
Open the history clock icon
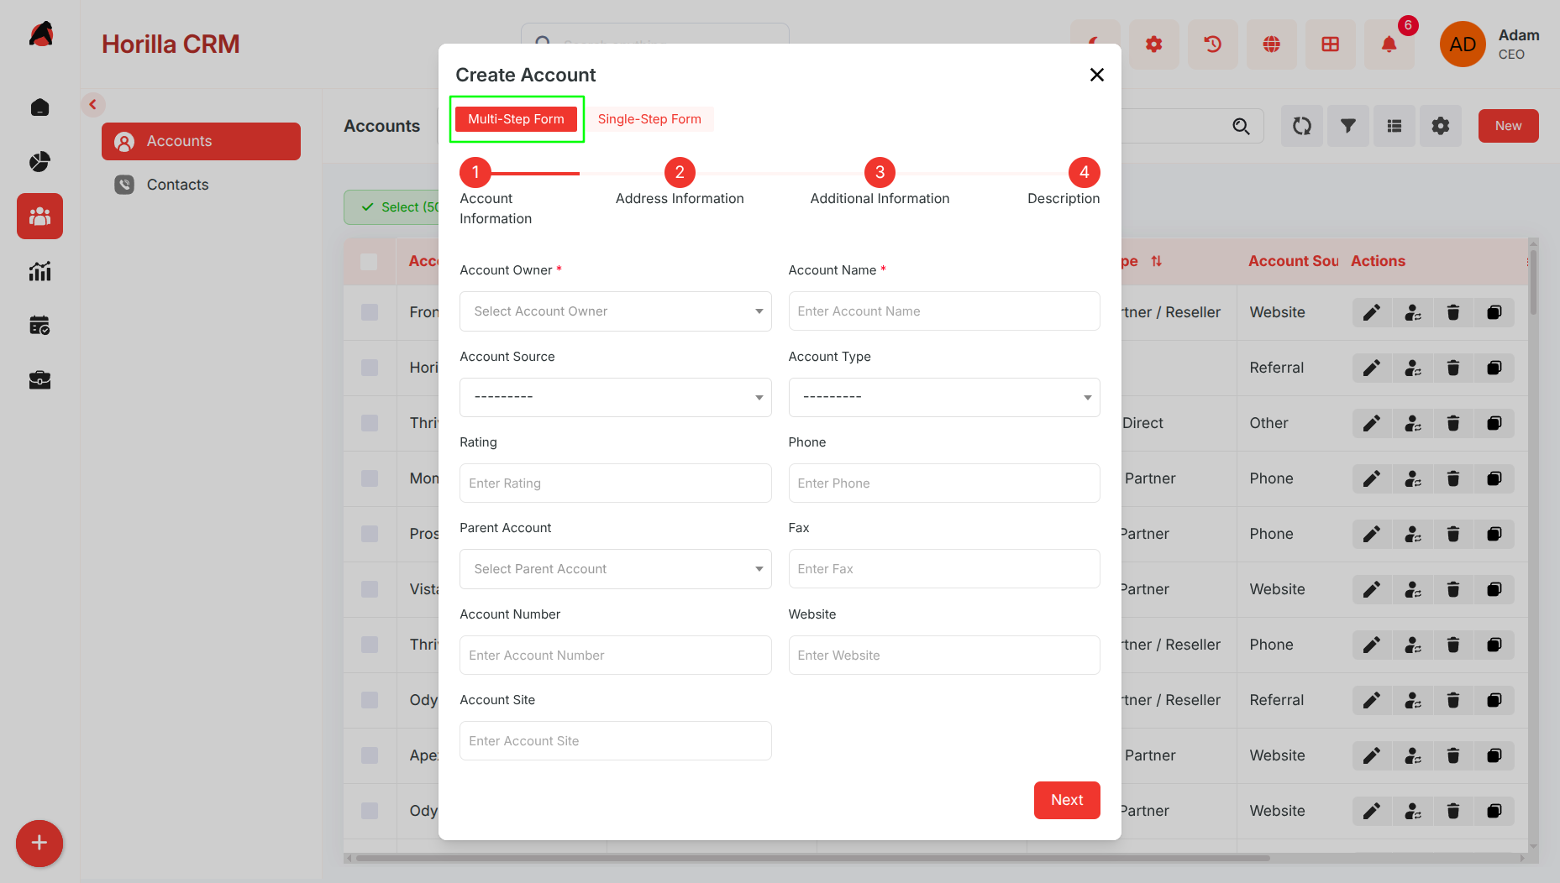[1212, 44]
